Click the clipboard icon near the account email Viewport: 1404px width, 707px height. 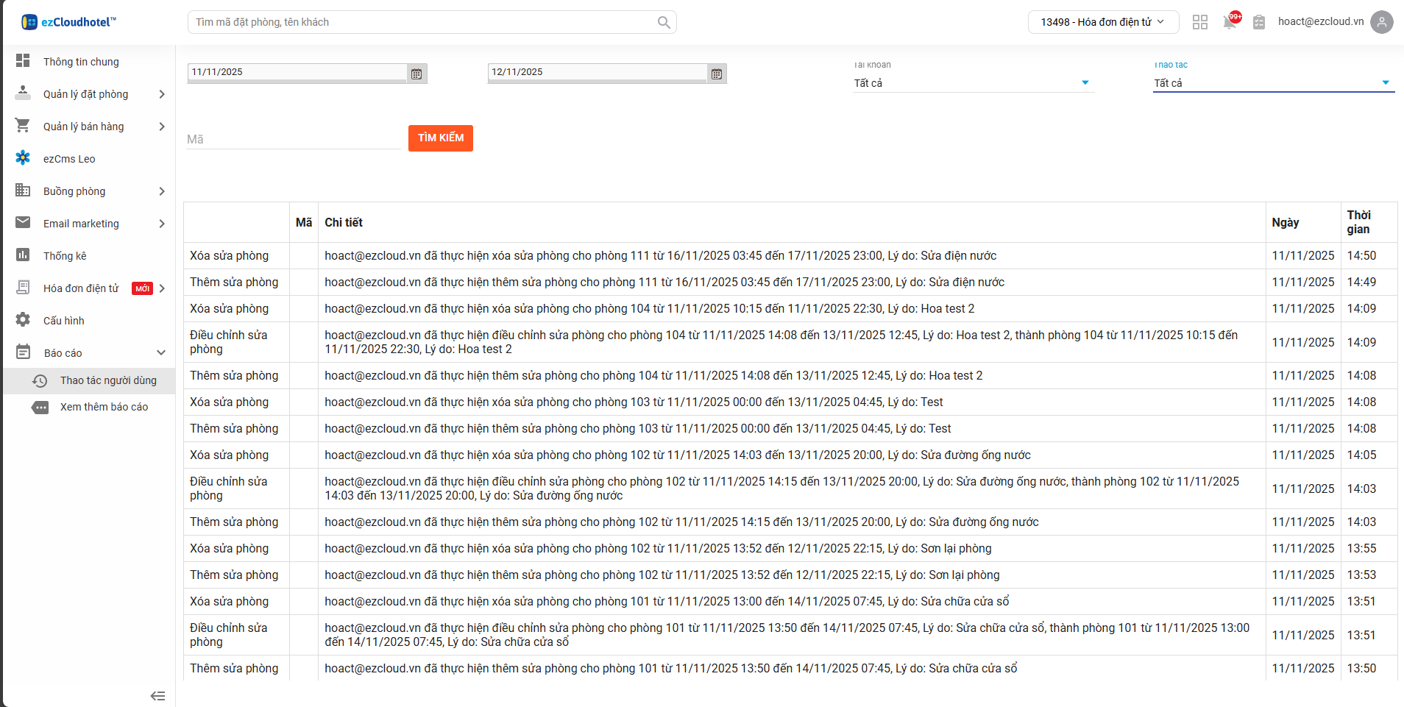coord(1259,22)
